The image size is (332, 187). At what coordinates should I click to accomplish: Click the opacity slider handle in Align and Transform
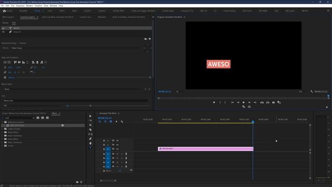click(150, 77)
